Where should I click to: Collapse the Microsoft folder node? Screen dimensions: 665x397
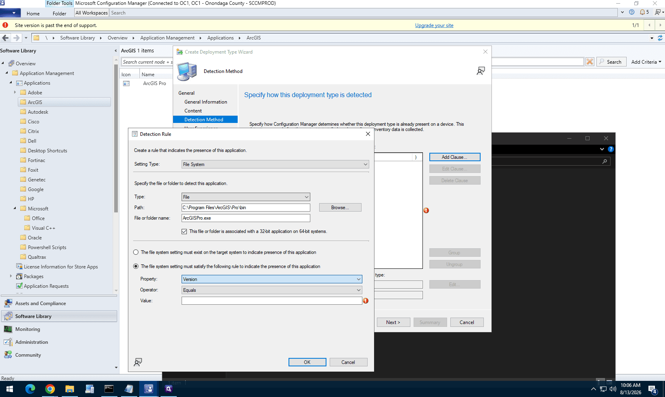15,208
